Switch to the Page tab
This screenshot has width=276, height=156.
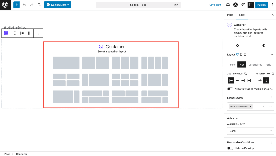coord(230,15)
